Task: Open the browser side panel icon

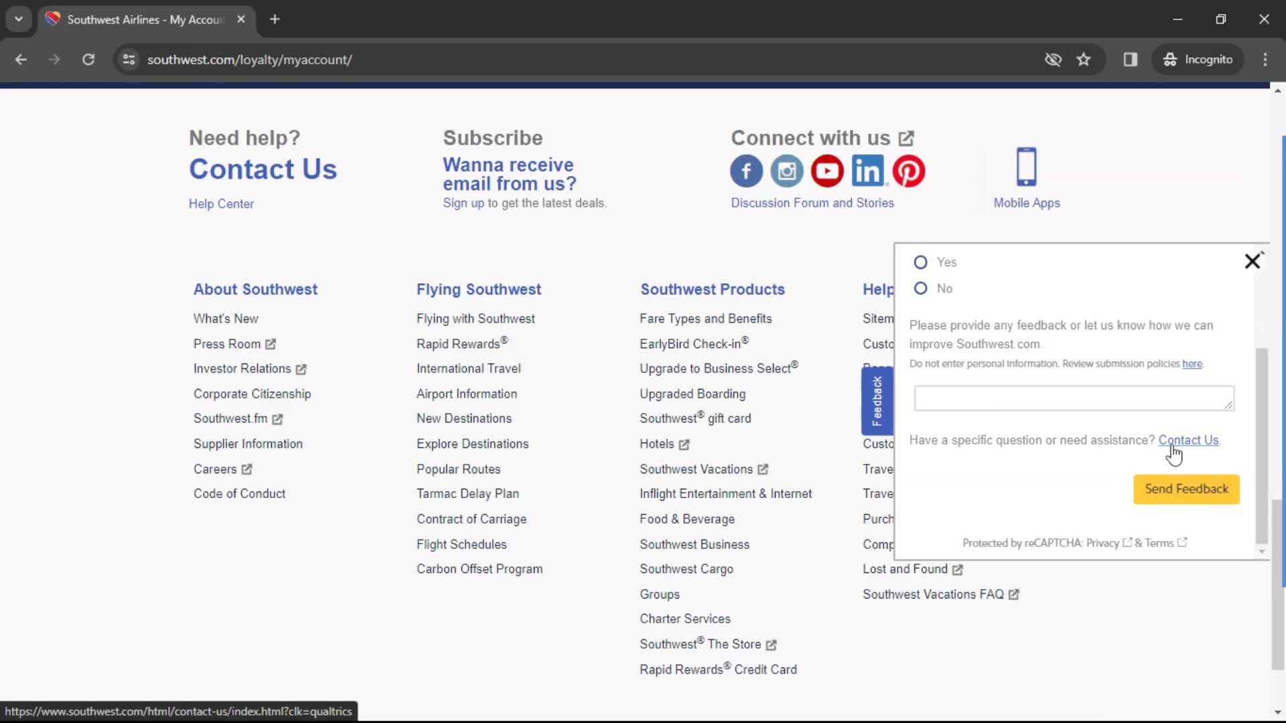Action: tap(1131, 60)
